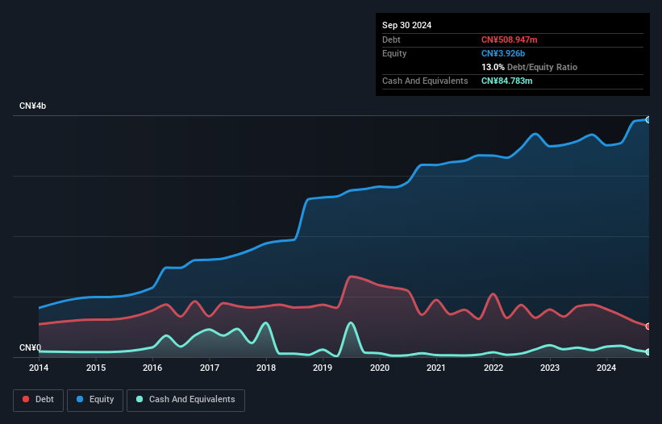Click the 2021 x-axis label
The image size is (662, 424).
click(436, 368)
